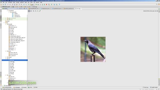Collapse the values folder
Image resolution: width=160 pixels, height=90 pixels.
pos(6,75)
